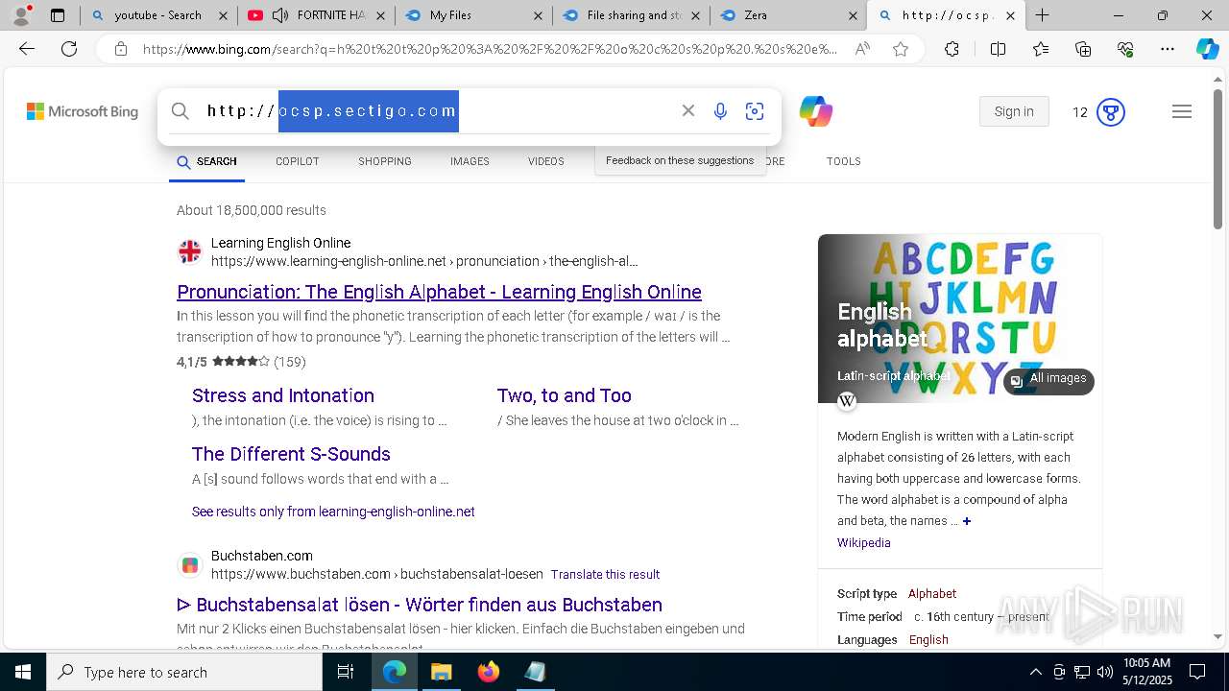
Task: Show hidden system tray icons chevron
Action: (x=1035, y=672)
